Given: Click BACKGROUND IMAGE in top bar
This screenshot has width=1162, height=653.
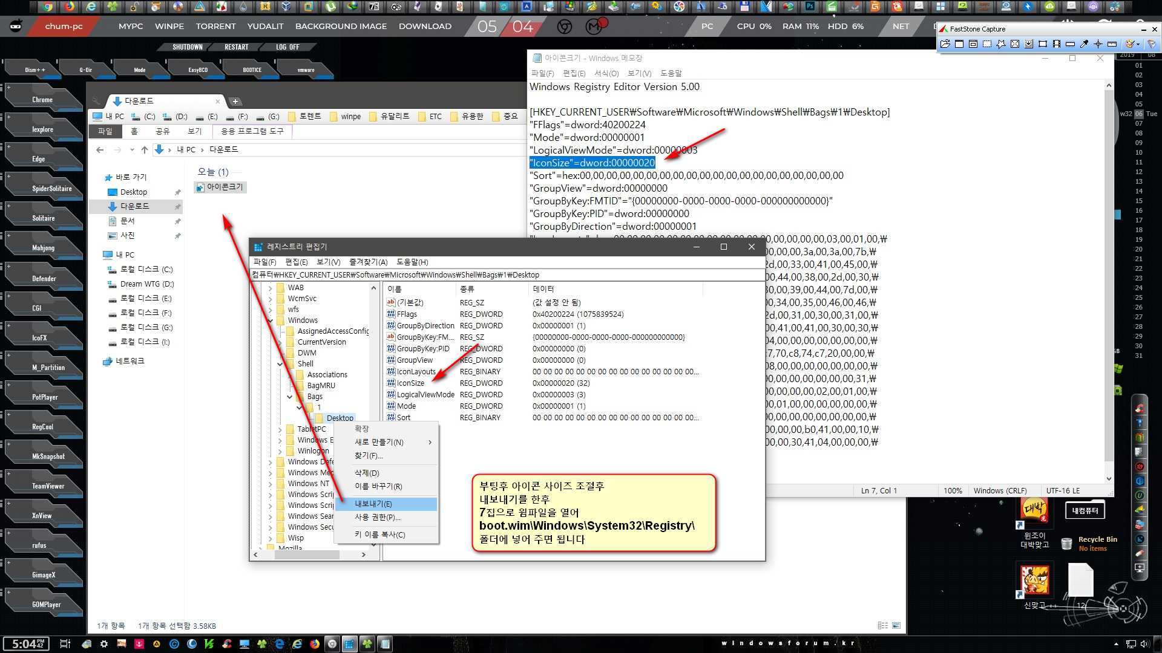Looking at the screenshot, I should [341, 27].
